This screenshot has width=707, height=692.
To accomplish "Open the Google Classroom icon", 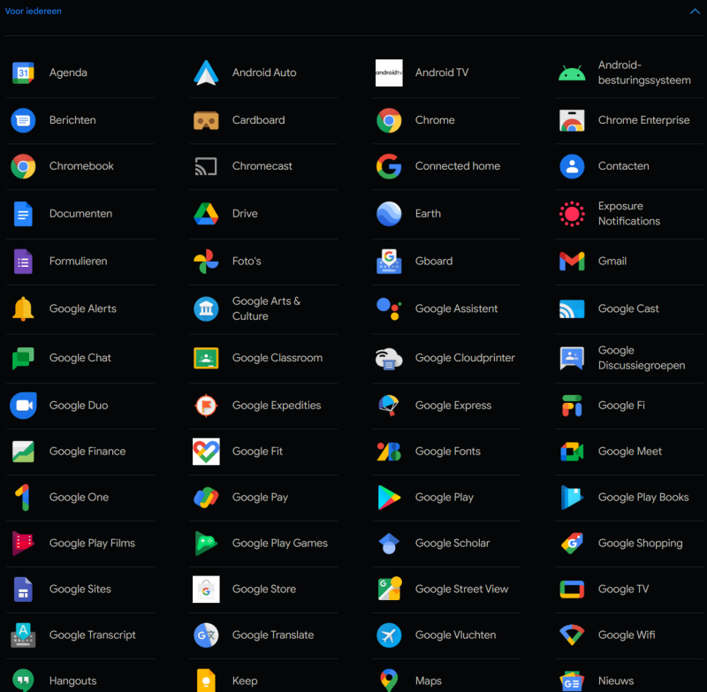I will click(206, 358).
